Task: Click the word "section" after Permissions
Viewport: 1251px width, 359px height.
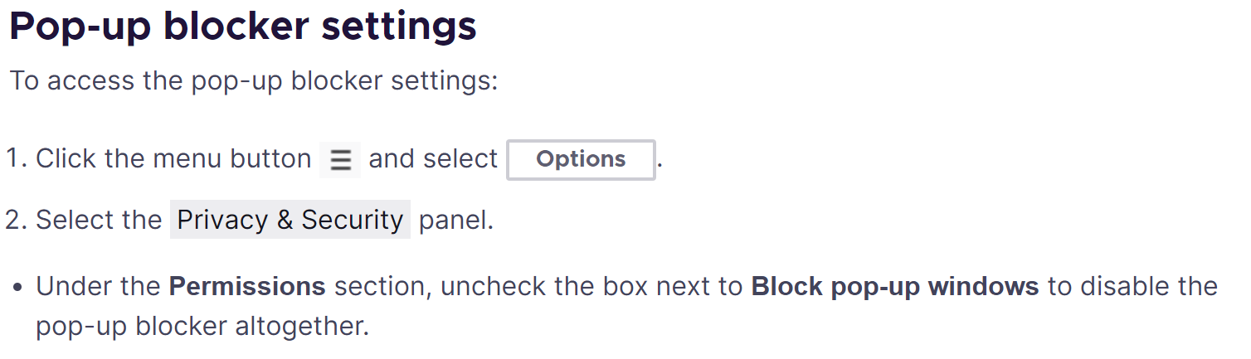Action: [382, 287]
